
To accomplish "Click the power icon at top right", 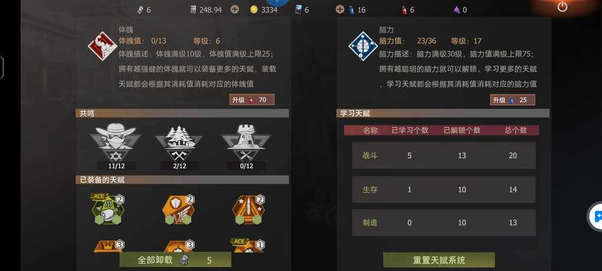I will pyautogui.click(x=562, y=6).
